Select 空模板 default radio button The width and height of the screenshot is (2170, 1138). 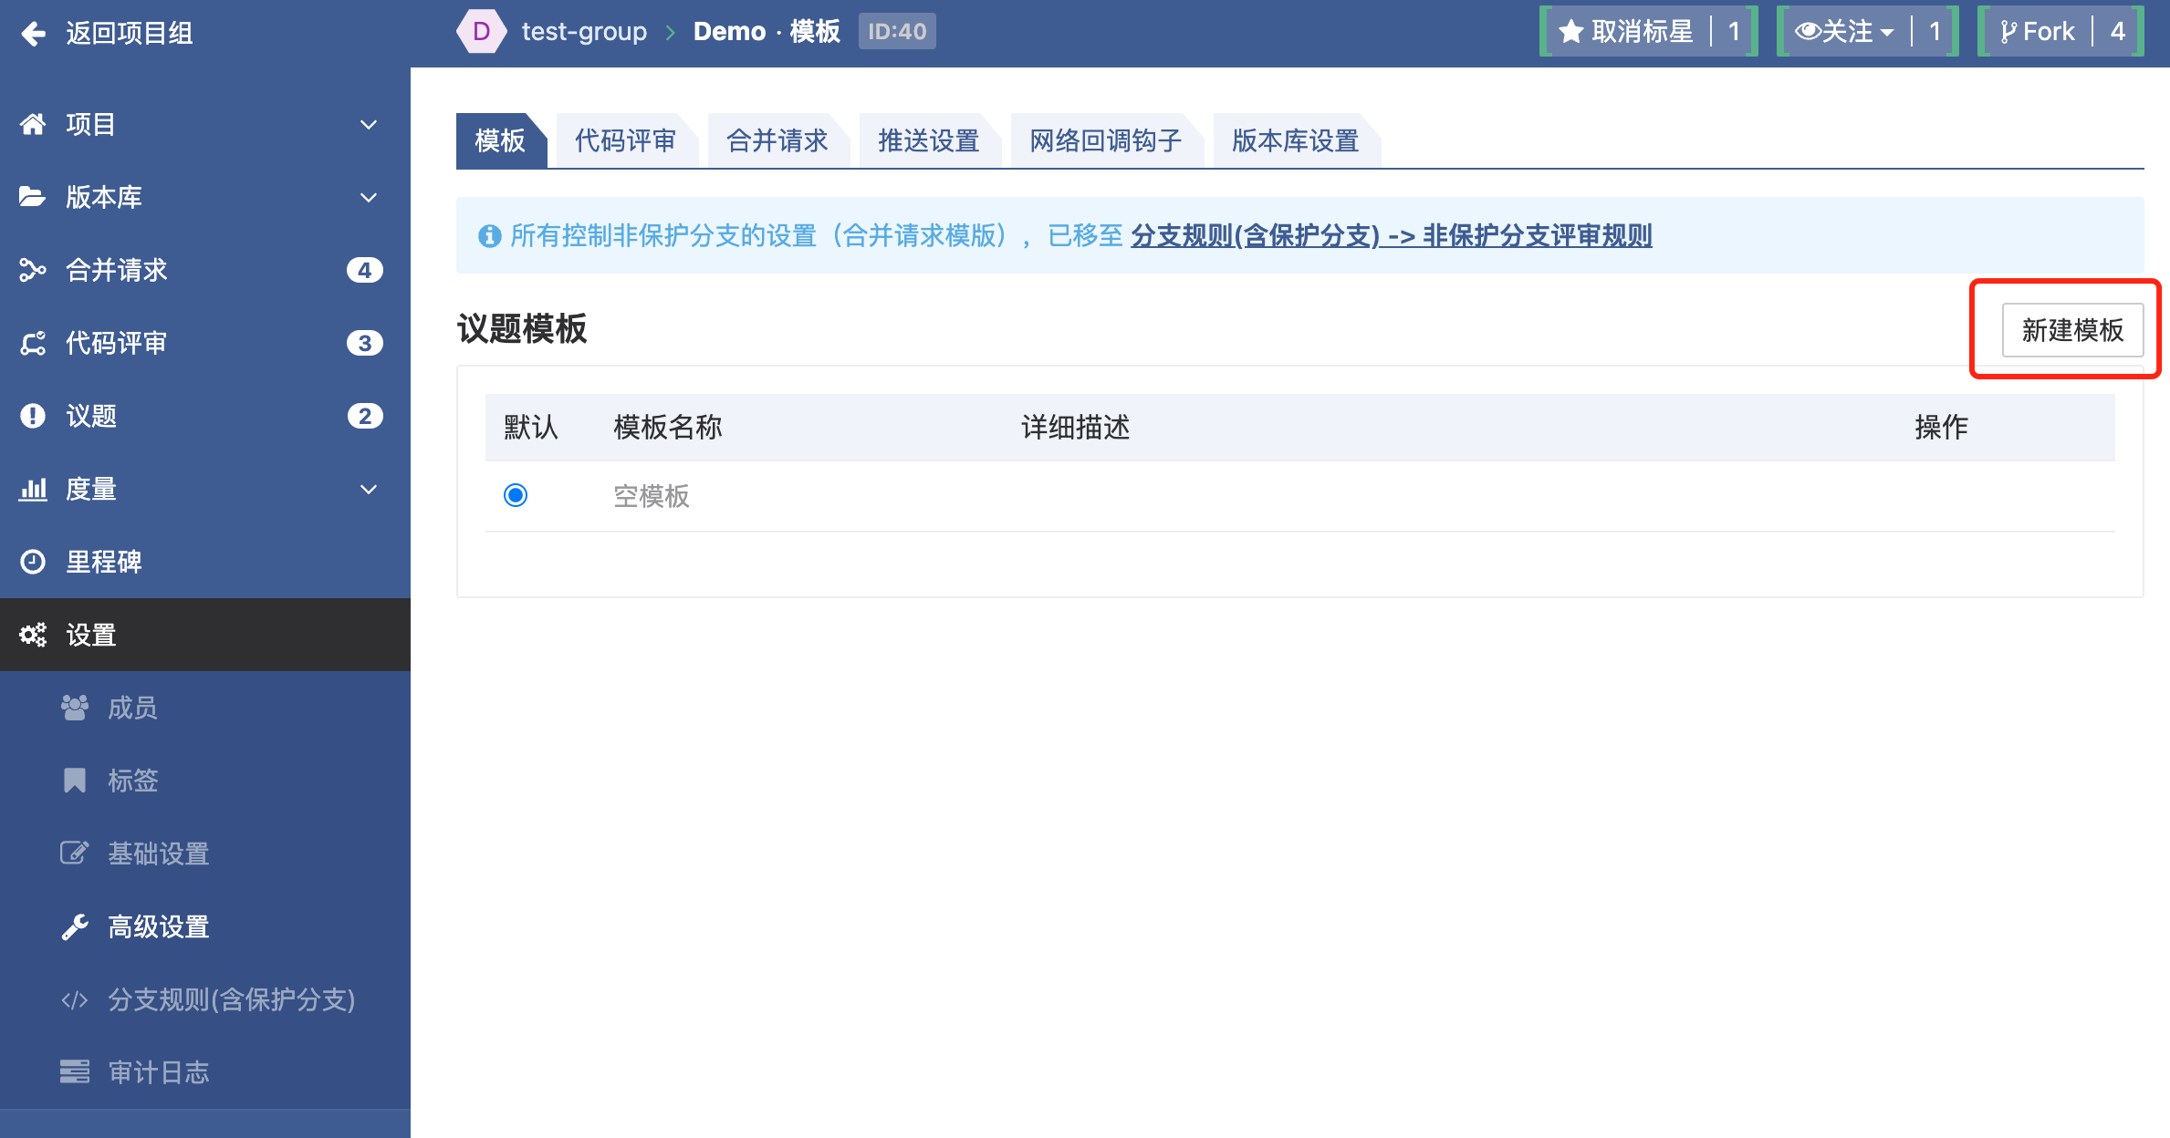click(x=516, y=495)
